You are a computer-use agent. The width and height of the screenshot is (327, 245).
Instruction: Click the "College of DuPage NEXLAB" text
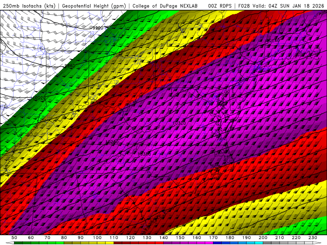tap(165, 6)
